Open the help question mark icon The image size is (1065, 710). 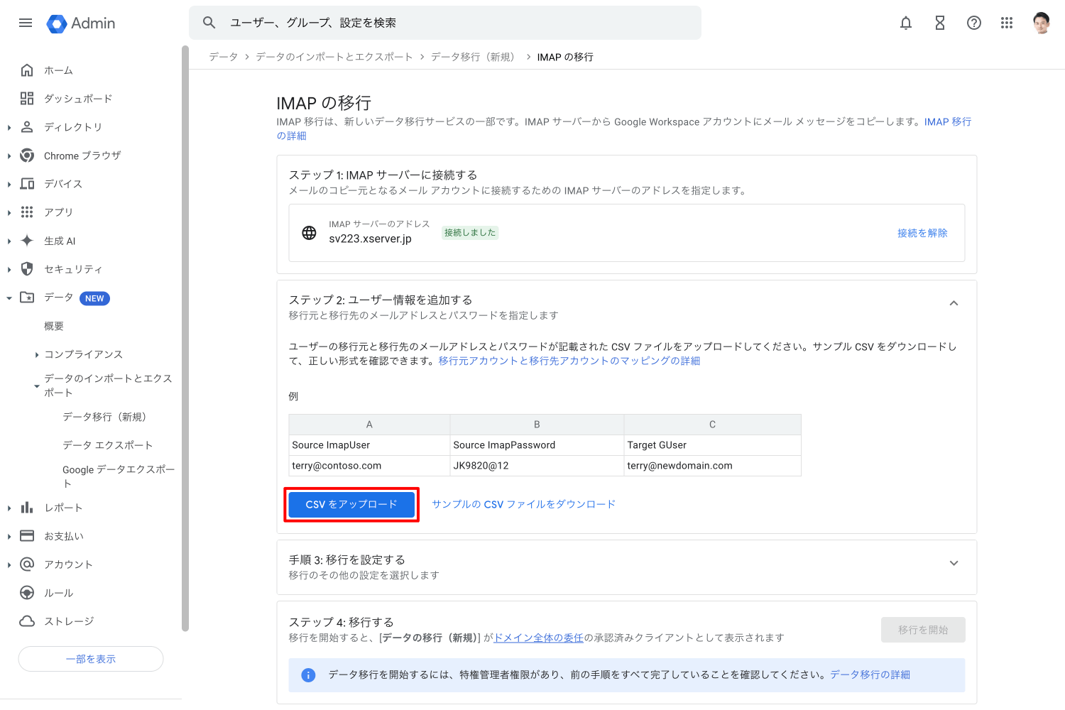click(974, 23)
